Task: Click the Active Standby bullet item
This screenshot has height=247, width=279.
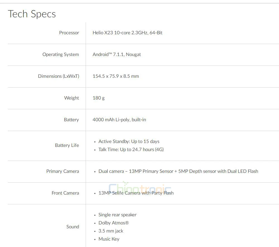Action: tap(129, 141)
